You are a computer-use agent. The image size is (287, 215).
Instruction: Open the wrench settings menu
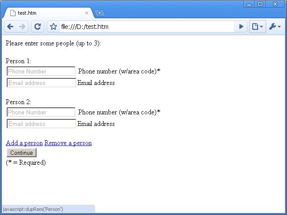click(275, 27)
